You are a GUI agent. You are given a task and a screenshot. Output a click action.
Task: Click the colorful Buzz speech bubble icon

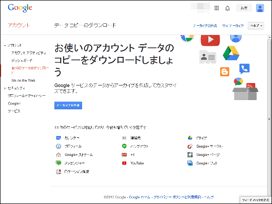tap(238, 82)
